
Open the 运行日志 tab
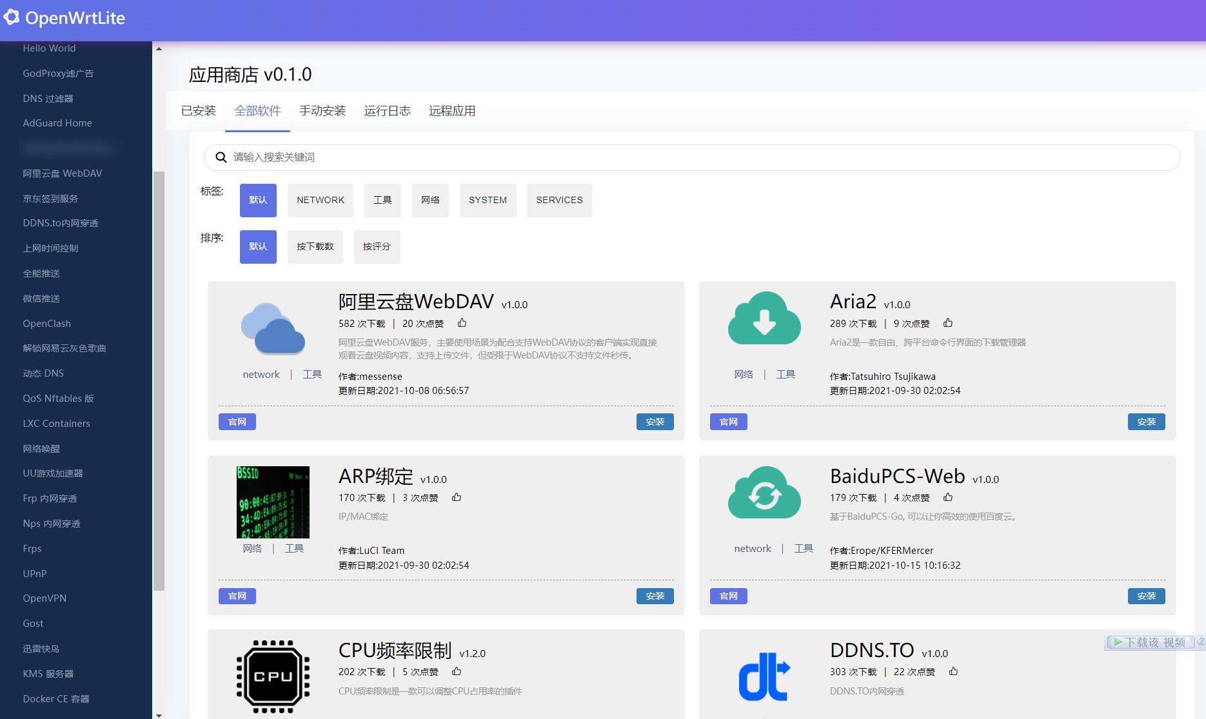coord(387,111)
